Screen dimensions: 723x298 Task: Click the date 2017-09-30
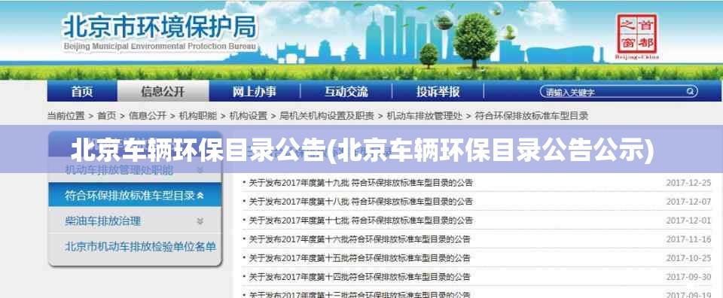click(688, 277)
